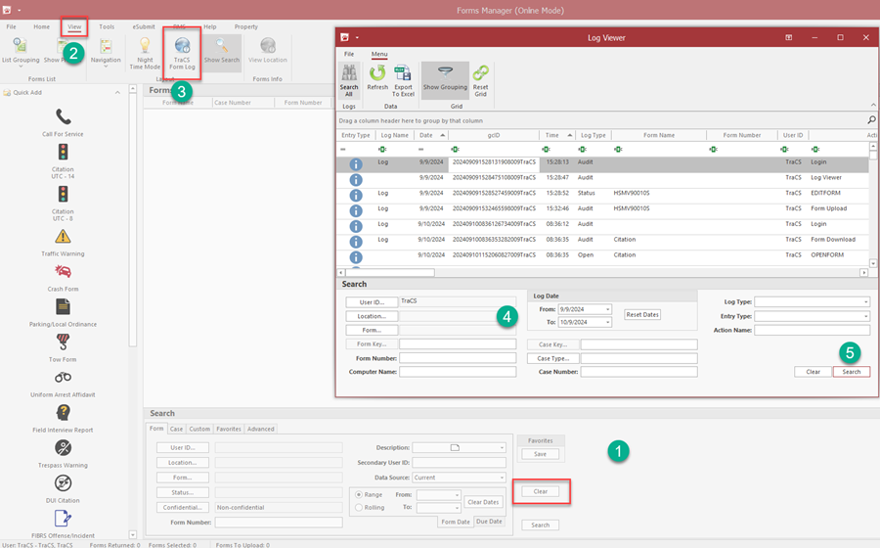Open the TraCS Form Log tool
The height and width of the screenshot is (548, 880).
pyautogui.click(x=182, y=52)
